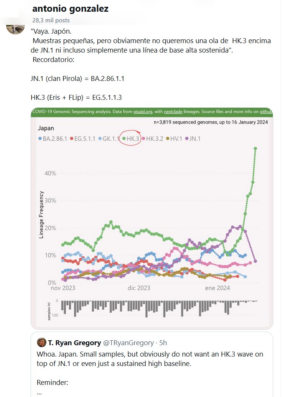This screenshot has height=397, width=283.
Task: Expand the truncated quoted tweet ellipsis
Action: pos(39,392)
